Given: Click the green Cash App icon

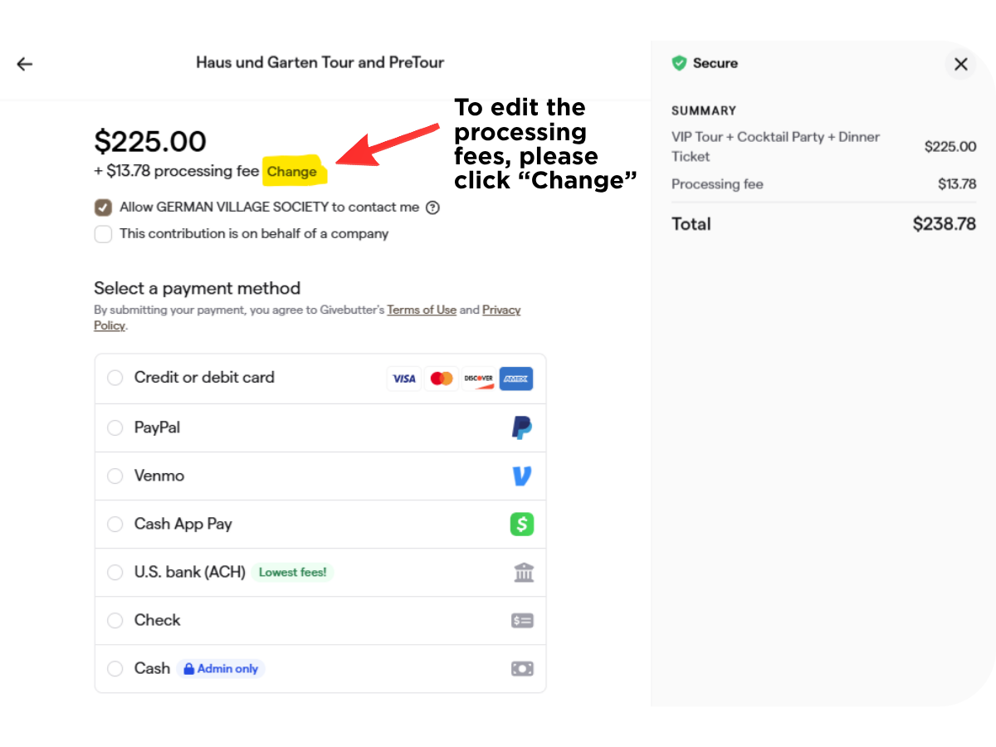Looking at the screenshot, I should click(x=522, y=524).
